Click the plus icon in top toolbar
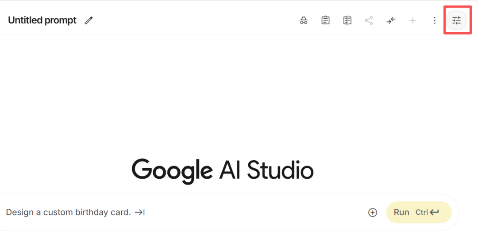Image resolution: width=478 pixels, height=239 pixels. coord(413,20)
